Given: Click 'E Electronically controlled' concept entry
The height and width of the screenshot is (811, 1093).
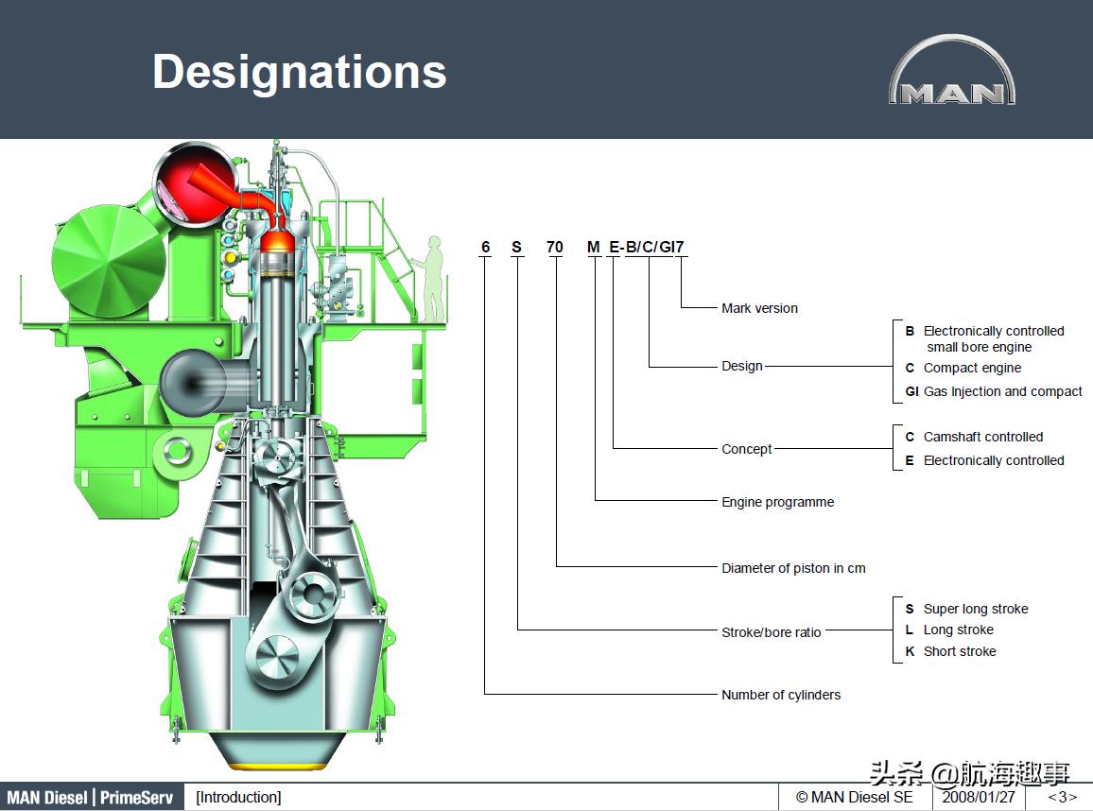Looking at the screenshot, I should click(x=985, y=460).
